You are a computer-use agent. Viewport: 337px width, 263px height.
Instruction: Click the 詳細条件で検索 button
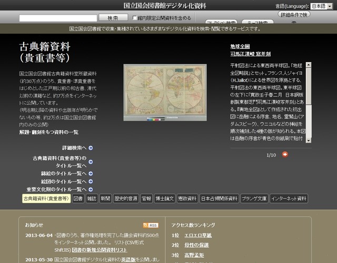pyautogui.click(x=294, y=15)
